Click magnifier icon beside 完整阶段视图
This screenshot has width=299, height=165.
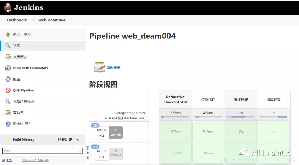click(8, 101)
